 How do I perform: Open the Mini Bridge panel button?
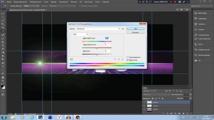[x=202, y=13]
